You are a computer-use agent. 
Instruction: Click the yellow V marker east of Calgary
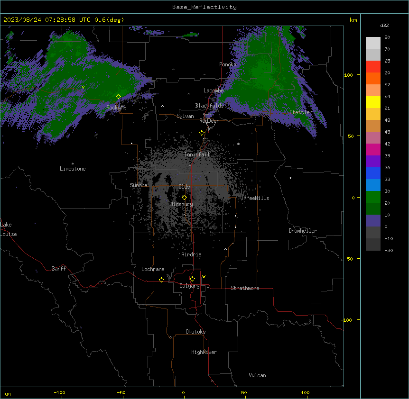204,277
